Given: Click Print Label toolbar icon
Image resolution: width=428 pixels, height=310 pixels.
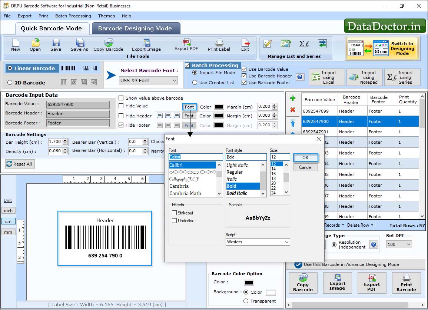Looking at the screenshot, I should coord(219,45).
